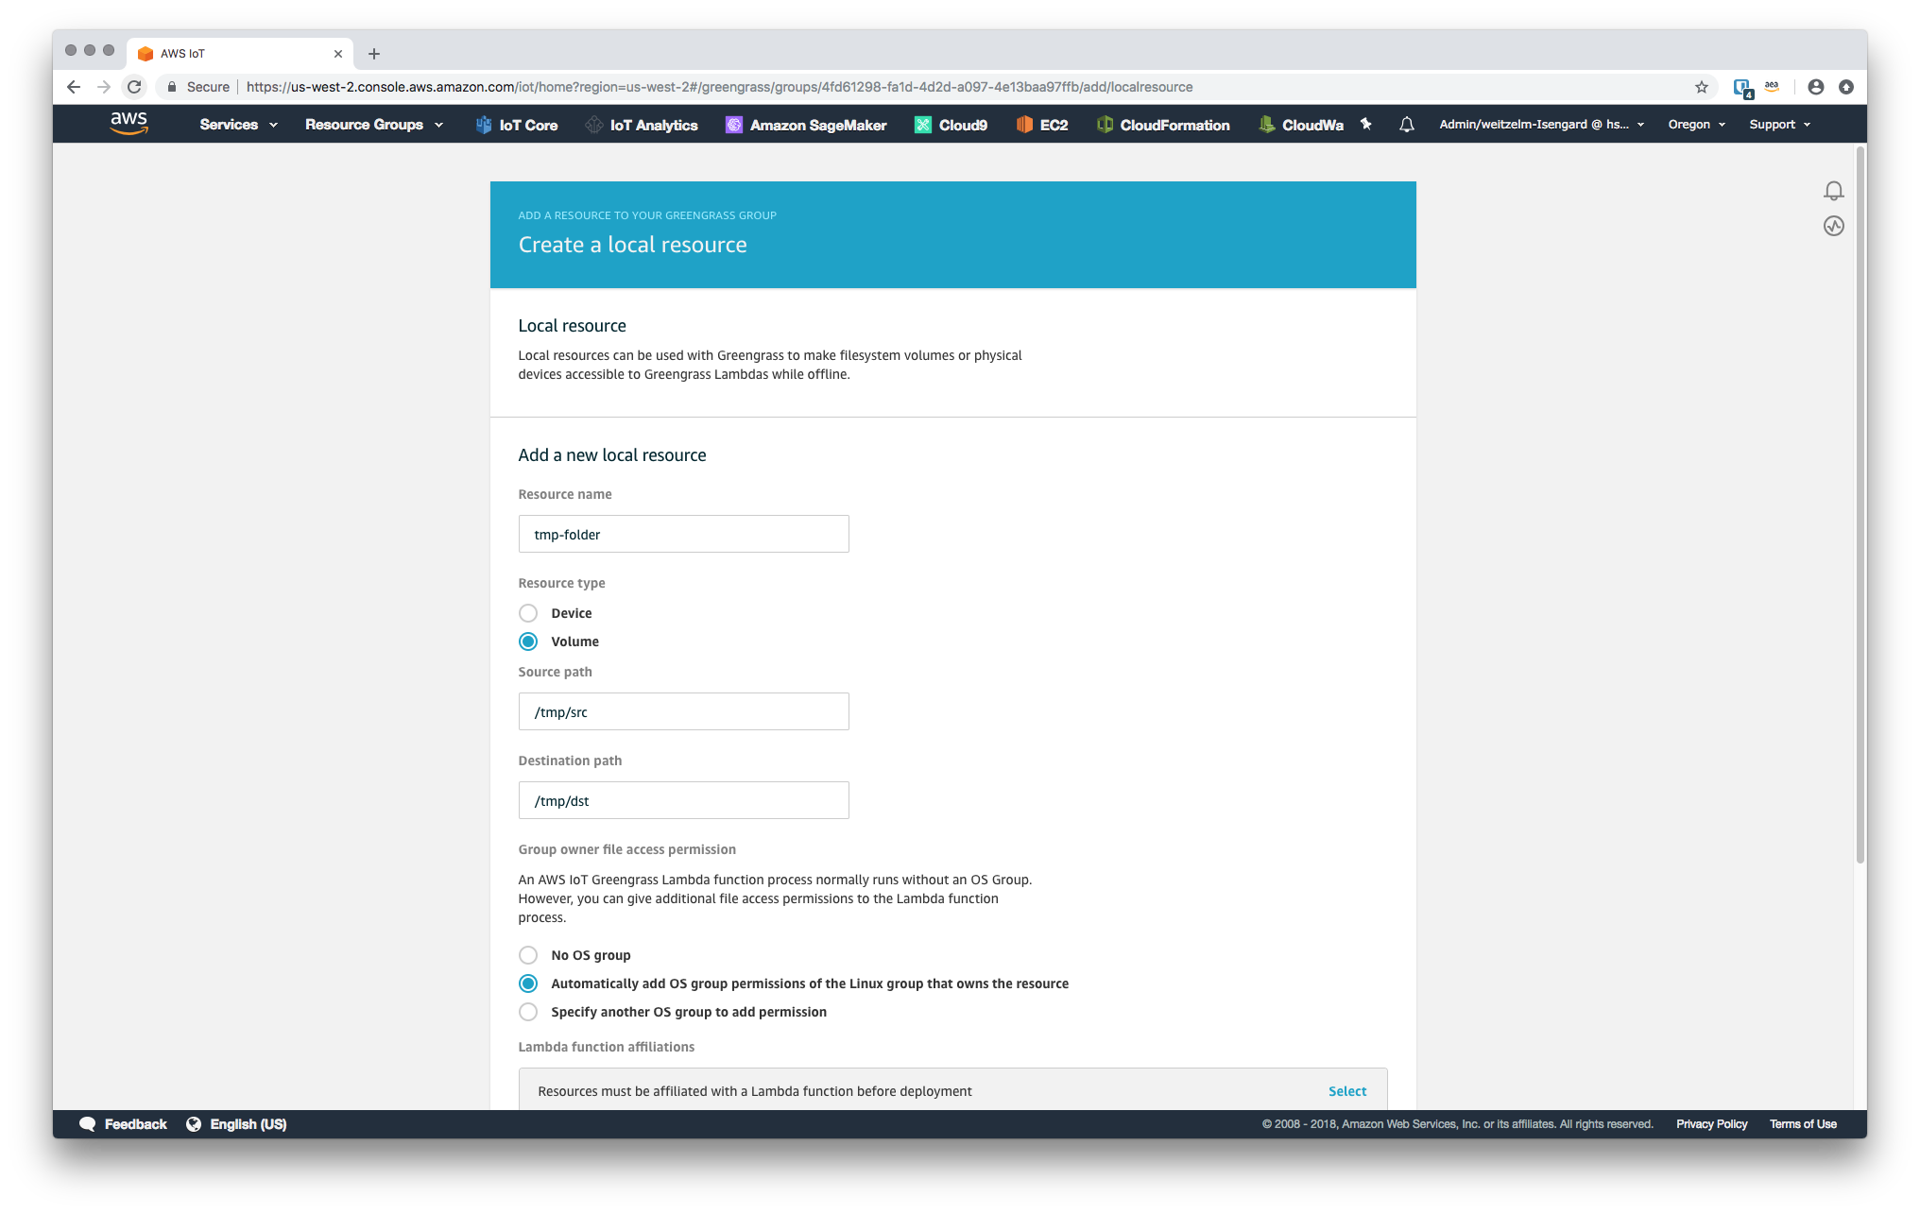Click the Resource name input field
This screenshot has width=1920, height=1214.
683,534
